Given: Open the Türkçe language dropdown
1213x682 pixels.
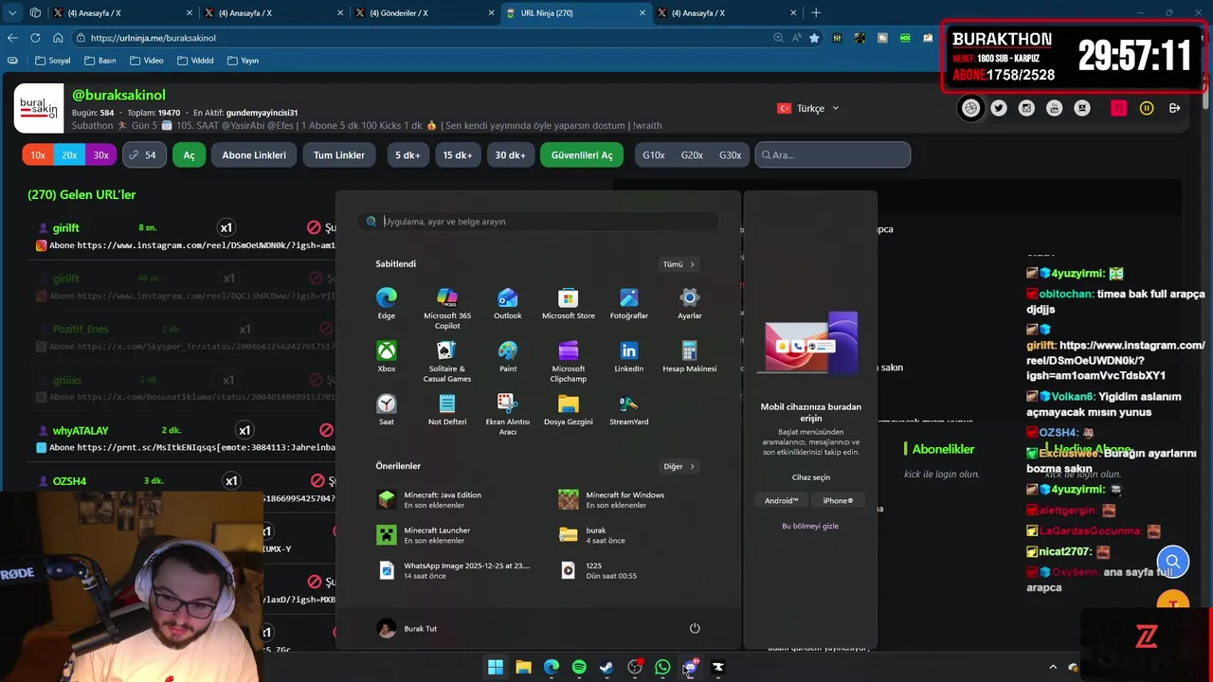Looking at the screenshot, I should [808, 109].
